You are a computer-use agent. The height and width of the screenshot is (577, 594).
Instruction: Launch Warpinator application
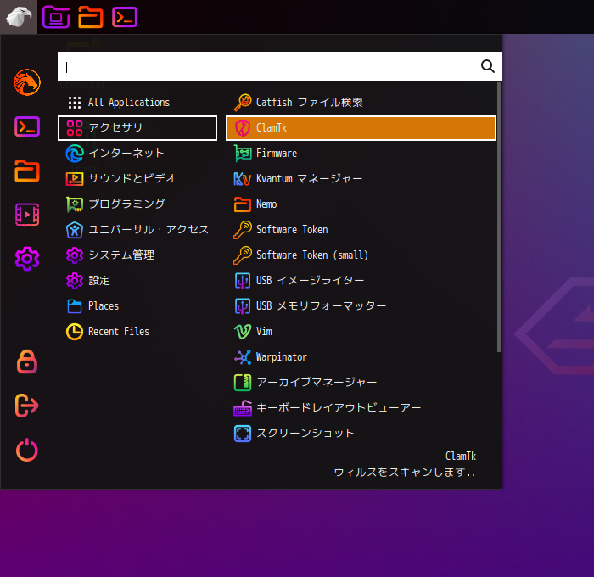pyautogui.click(x=361, y=357)
